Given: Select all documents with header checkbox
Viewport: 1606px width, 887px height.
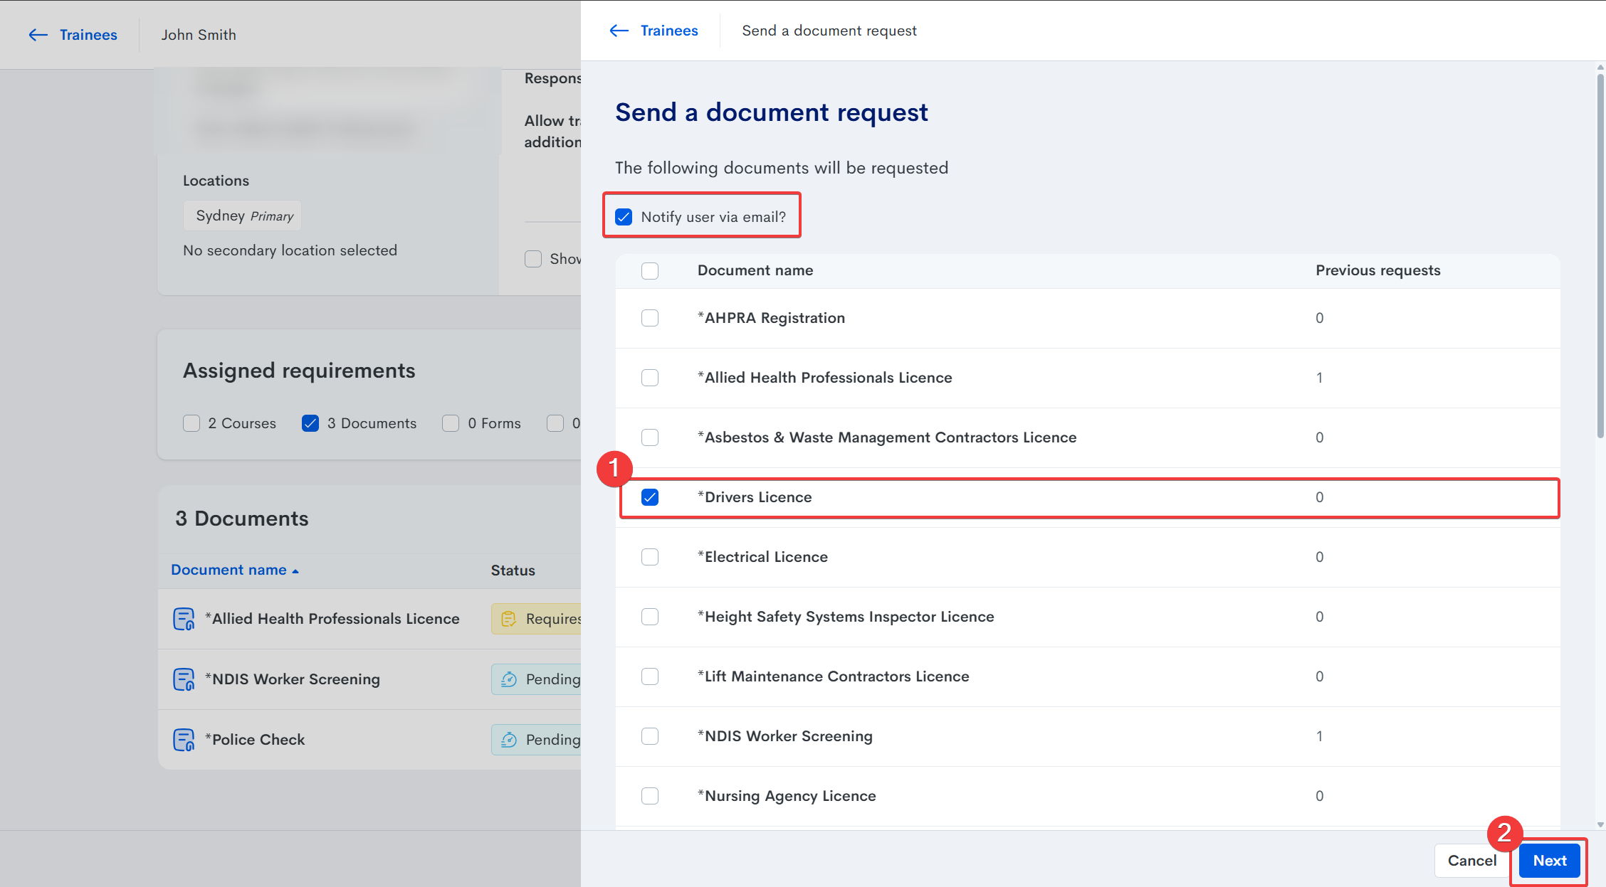Looking at the screenshot, I should [649, 271].
